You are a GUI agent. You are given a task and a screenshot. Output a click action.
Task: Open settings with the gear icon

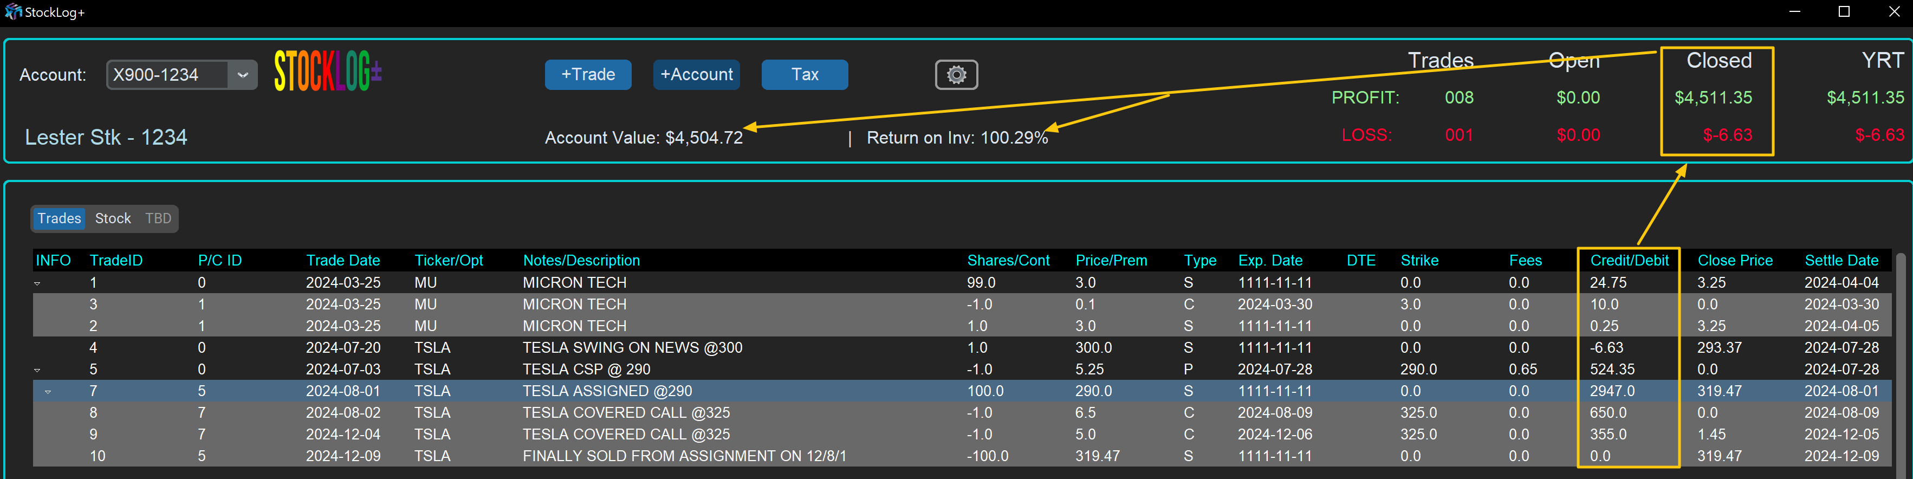click(x=956, y=74)
